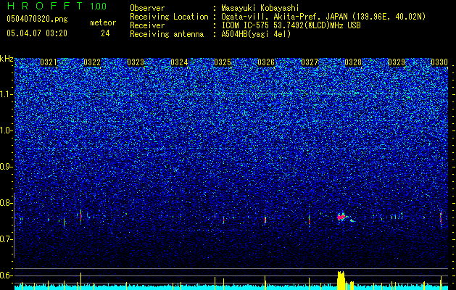Click the 0328 time marker

[x=353, y=62]
